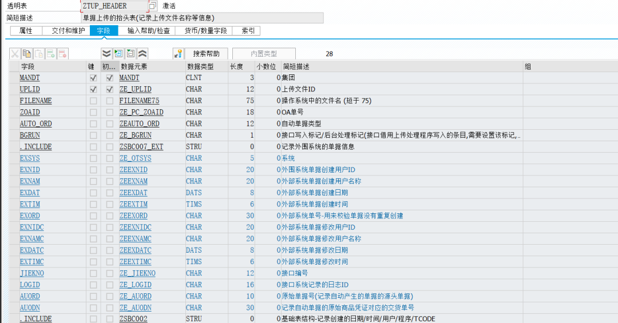
Task: Collapse all includes with double up chevron
Action: pyautogui.click(x=142, y=54)
